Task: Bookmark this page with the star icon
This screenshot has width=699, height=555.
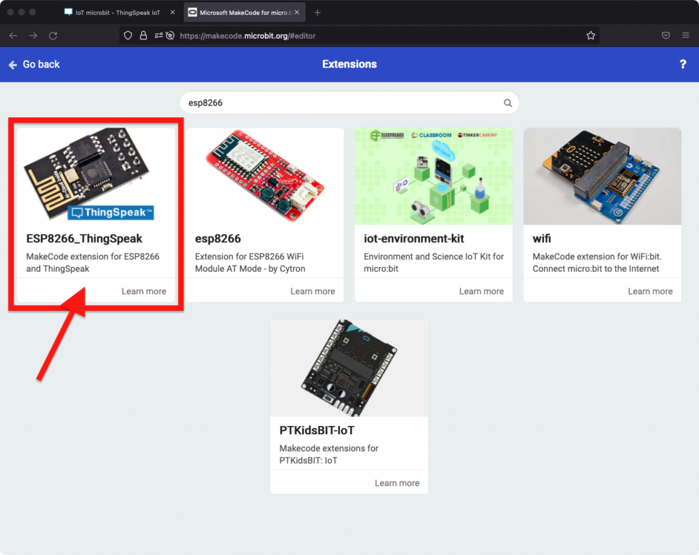Action: pos(590,35)
